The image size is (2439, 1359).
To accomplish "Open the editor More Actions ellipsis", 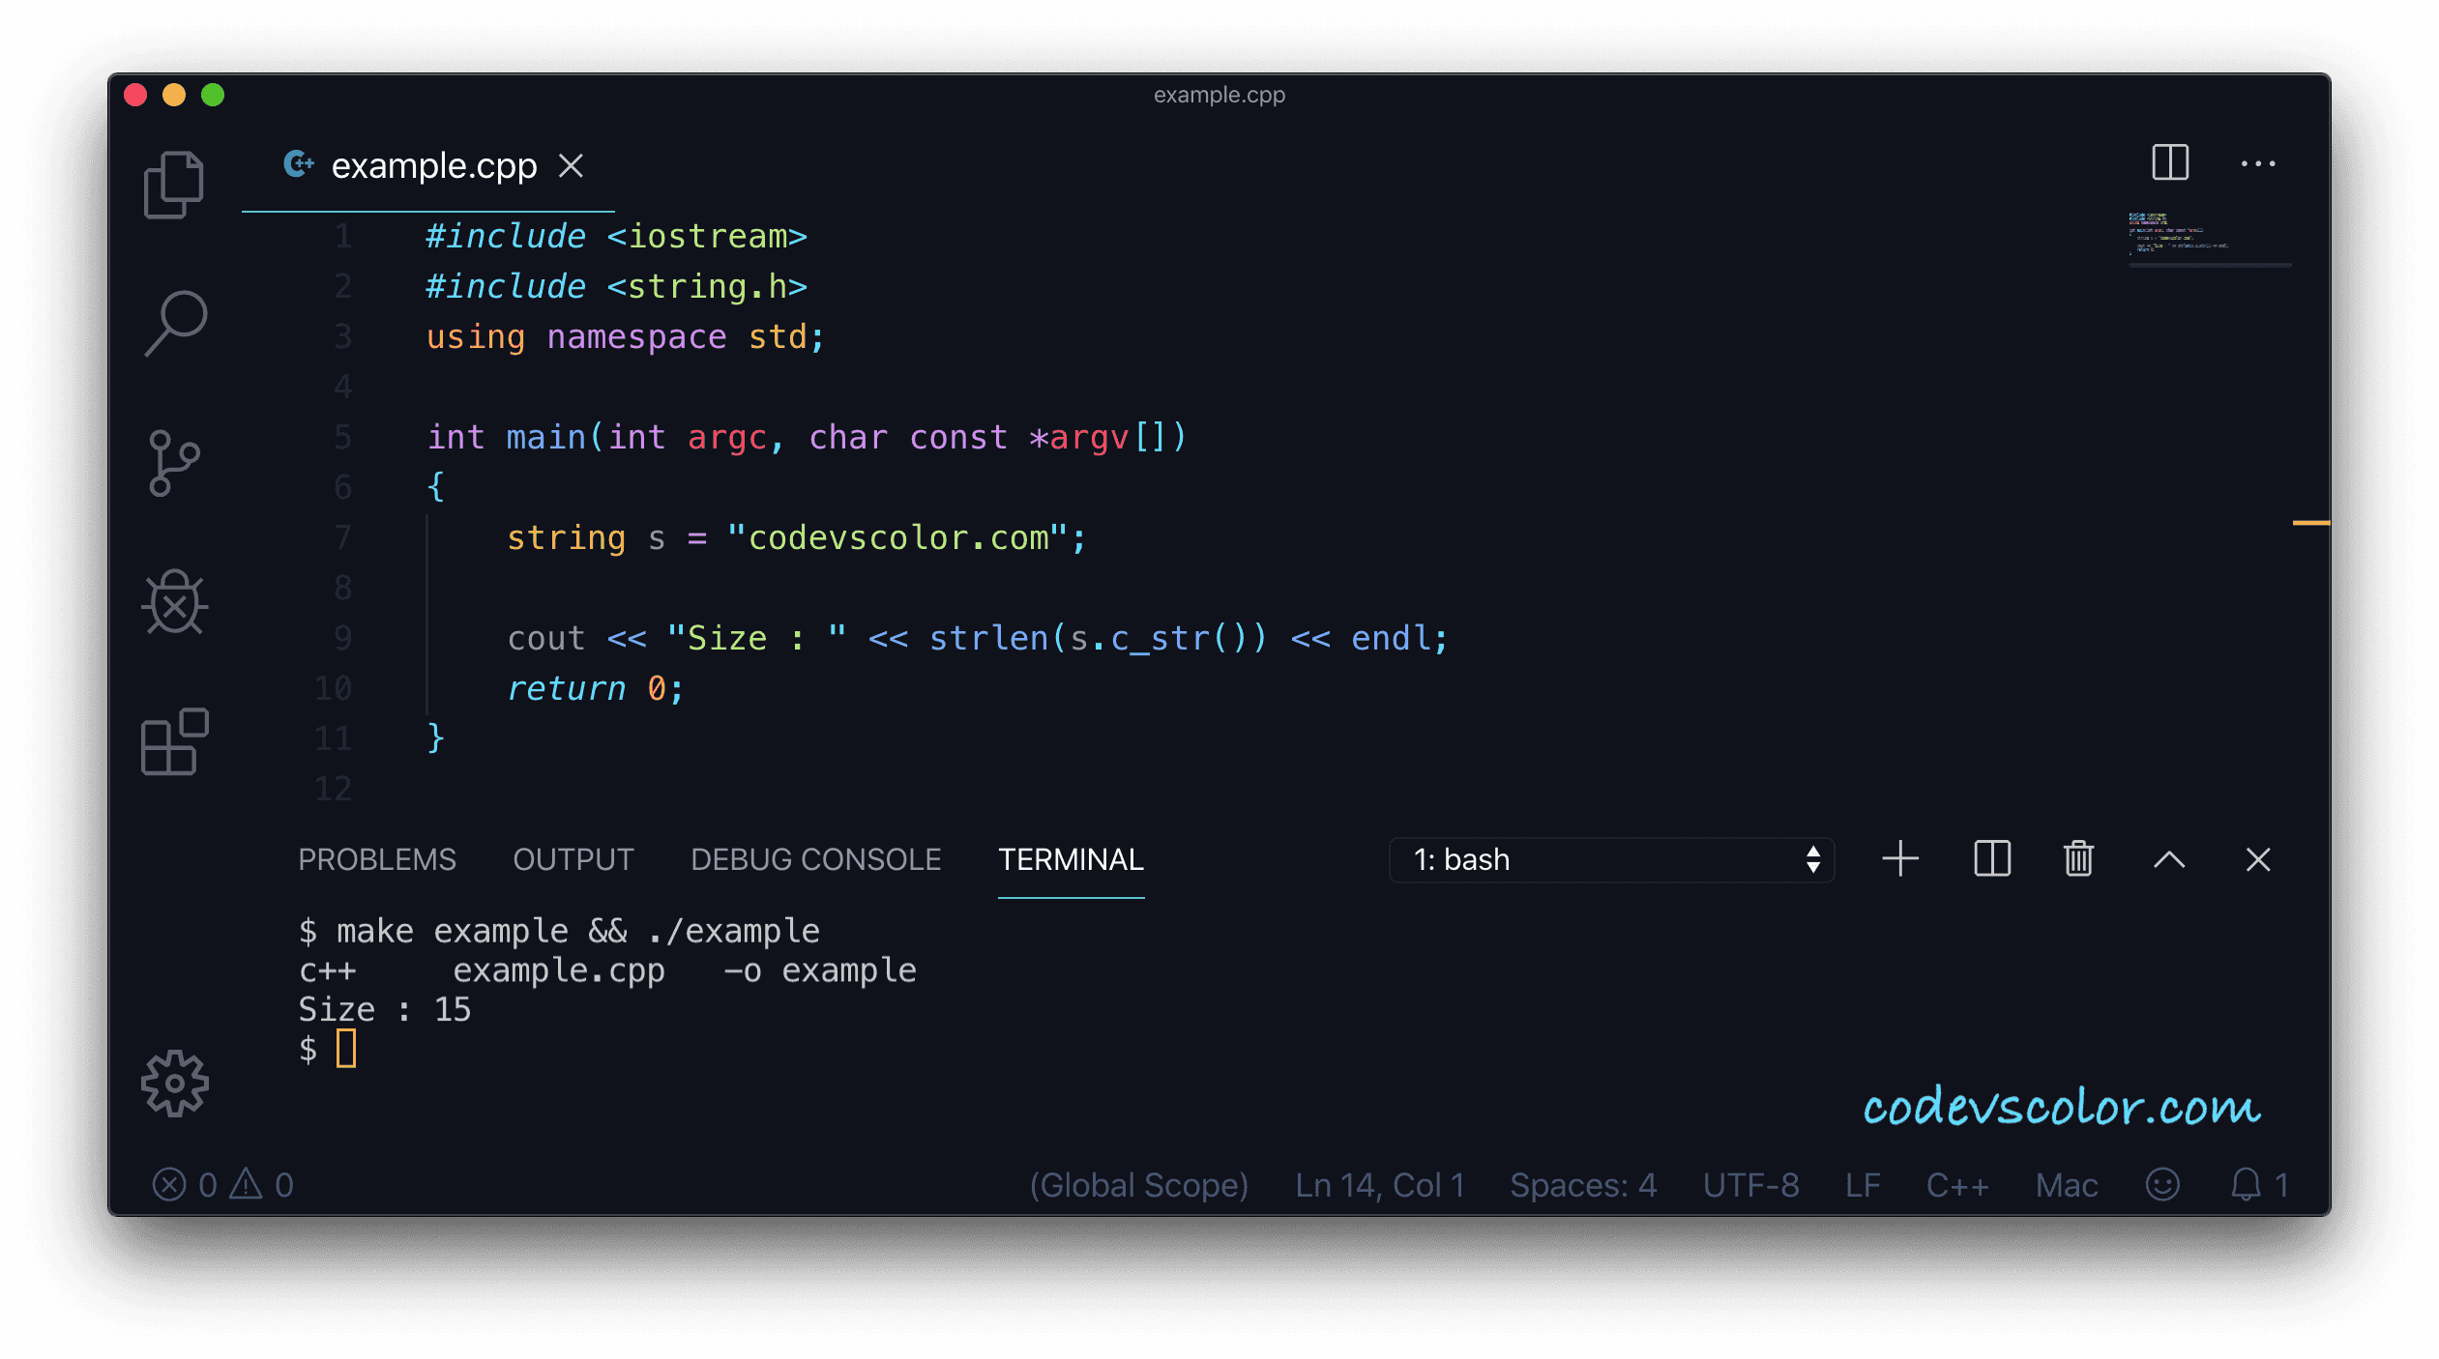I will pos(2257,164).
